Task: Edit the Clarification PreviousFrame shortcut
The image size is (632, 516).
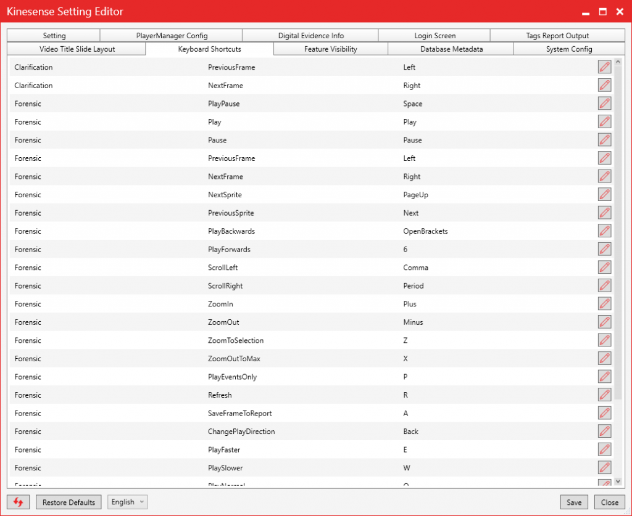Action: point(604,67)
